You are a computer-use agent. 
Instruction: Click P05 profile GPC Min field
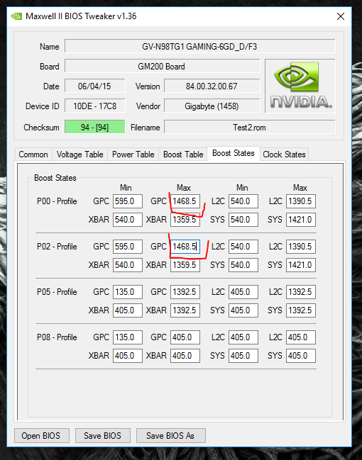(x=128, y=292)
